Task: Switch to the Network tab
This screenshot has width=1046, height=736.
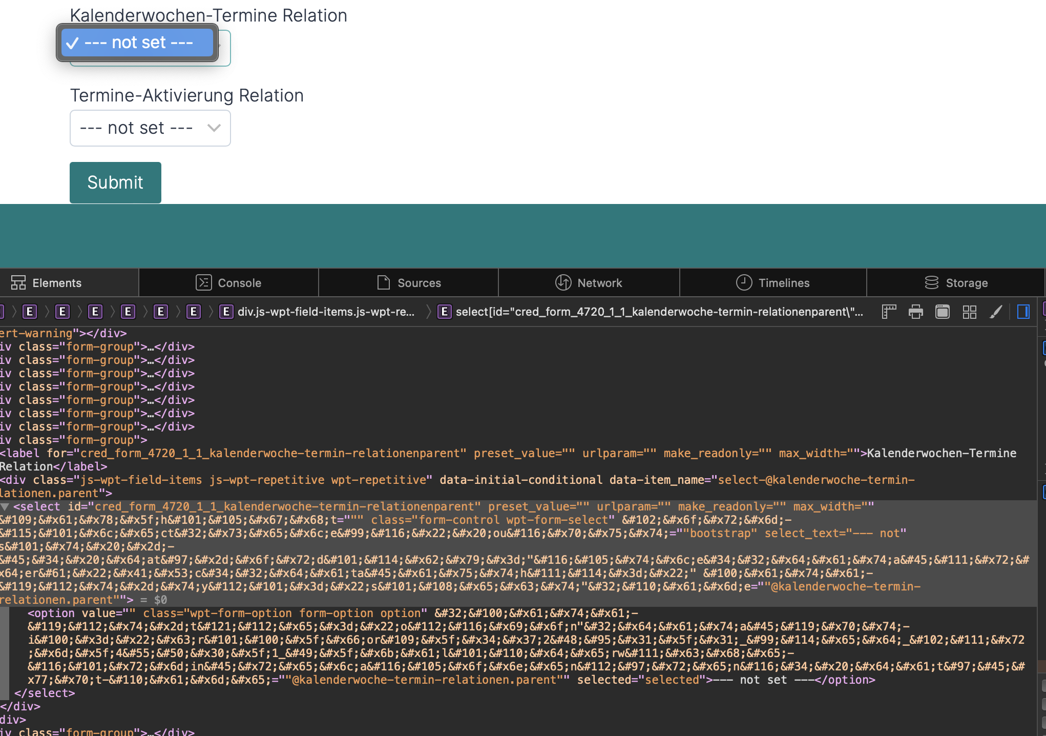Action: [x=589, y=283]
